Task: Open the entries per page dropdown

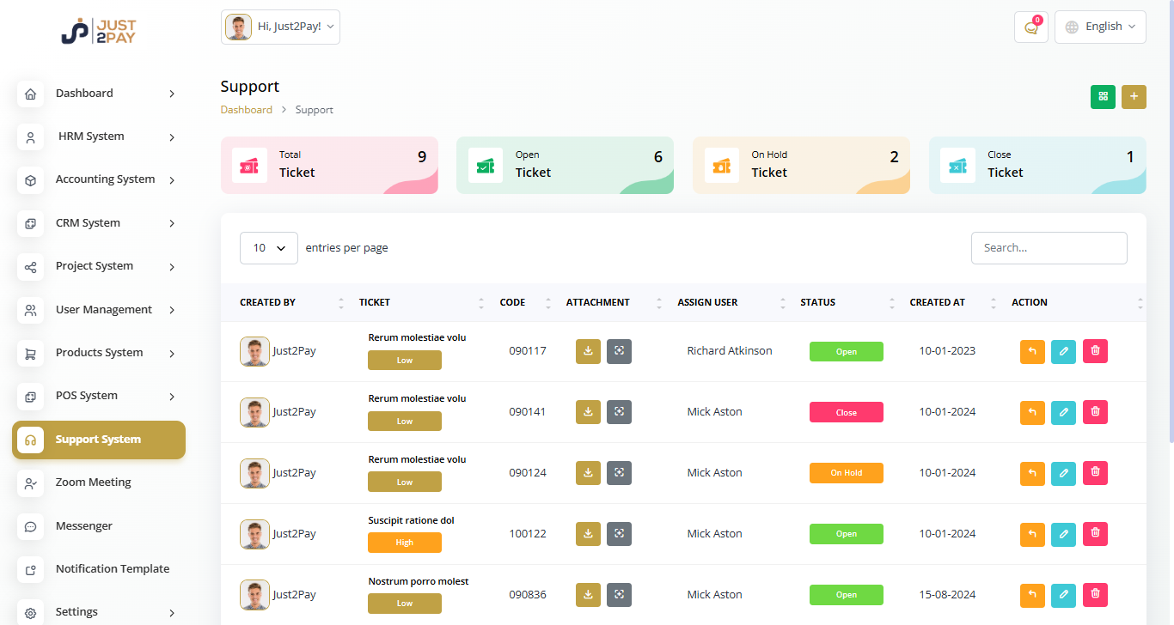Action: pos(269,248)
